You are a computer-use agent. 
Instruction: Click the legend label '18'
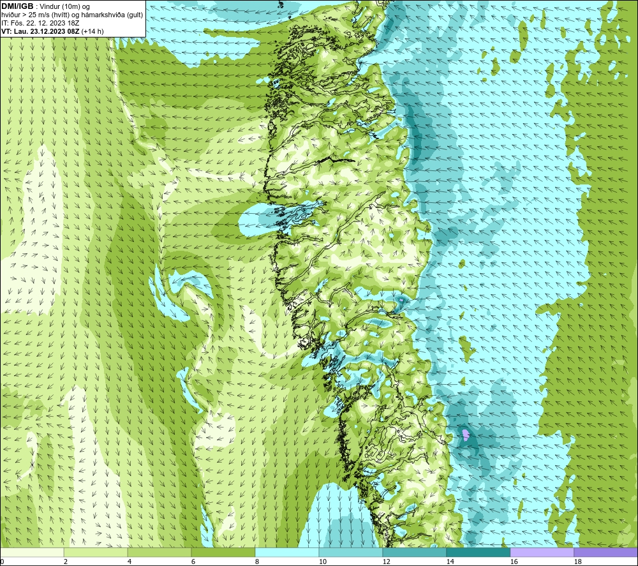point(577,562)
